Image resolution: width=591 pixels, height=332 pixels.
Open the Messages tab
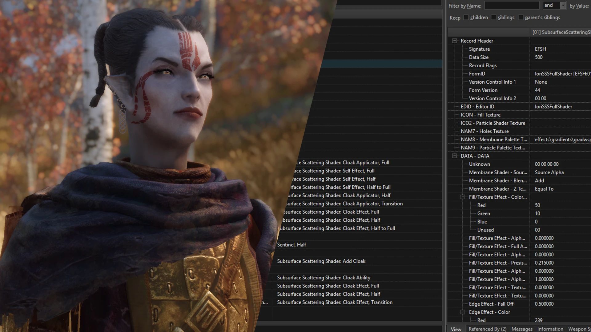(x=522, y=329)
